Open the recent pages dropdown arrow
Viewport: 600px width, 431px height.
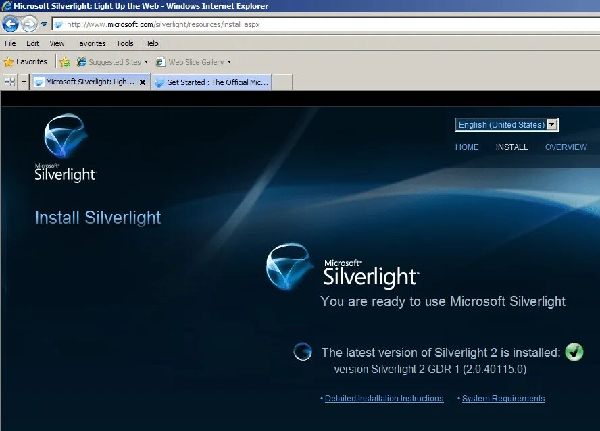tap(45, 24)
